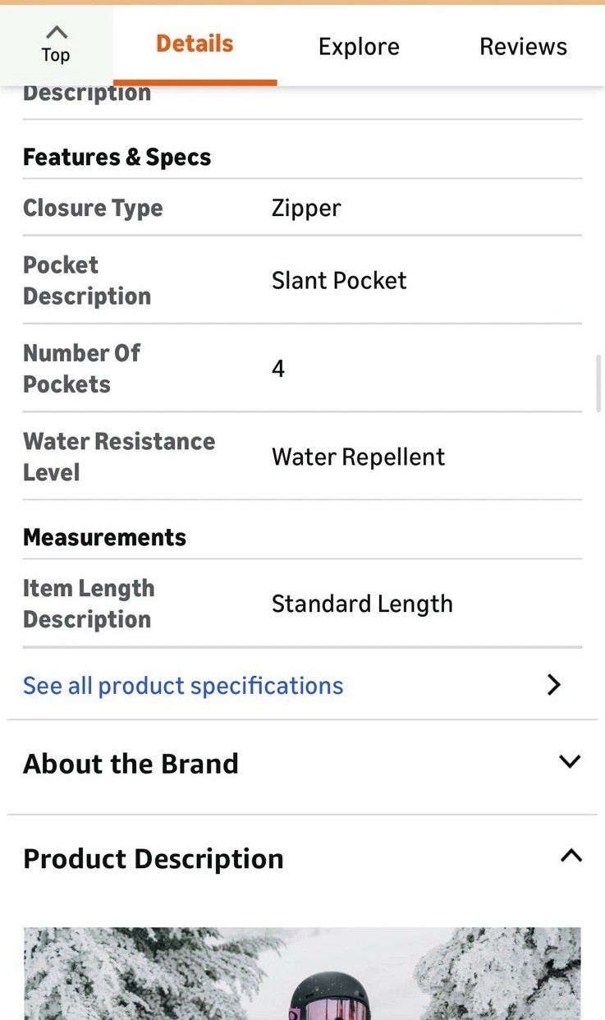
Task: Click the Measurements section heading
Action: pos(104,537)
